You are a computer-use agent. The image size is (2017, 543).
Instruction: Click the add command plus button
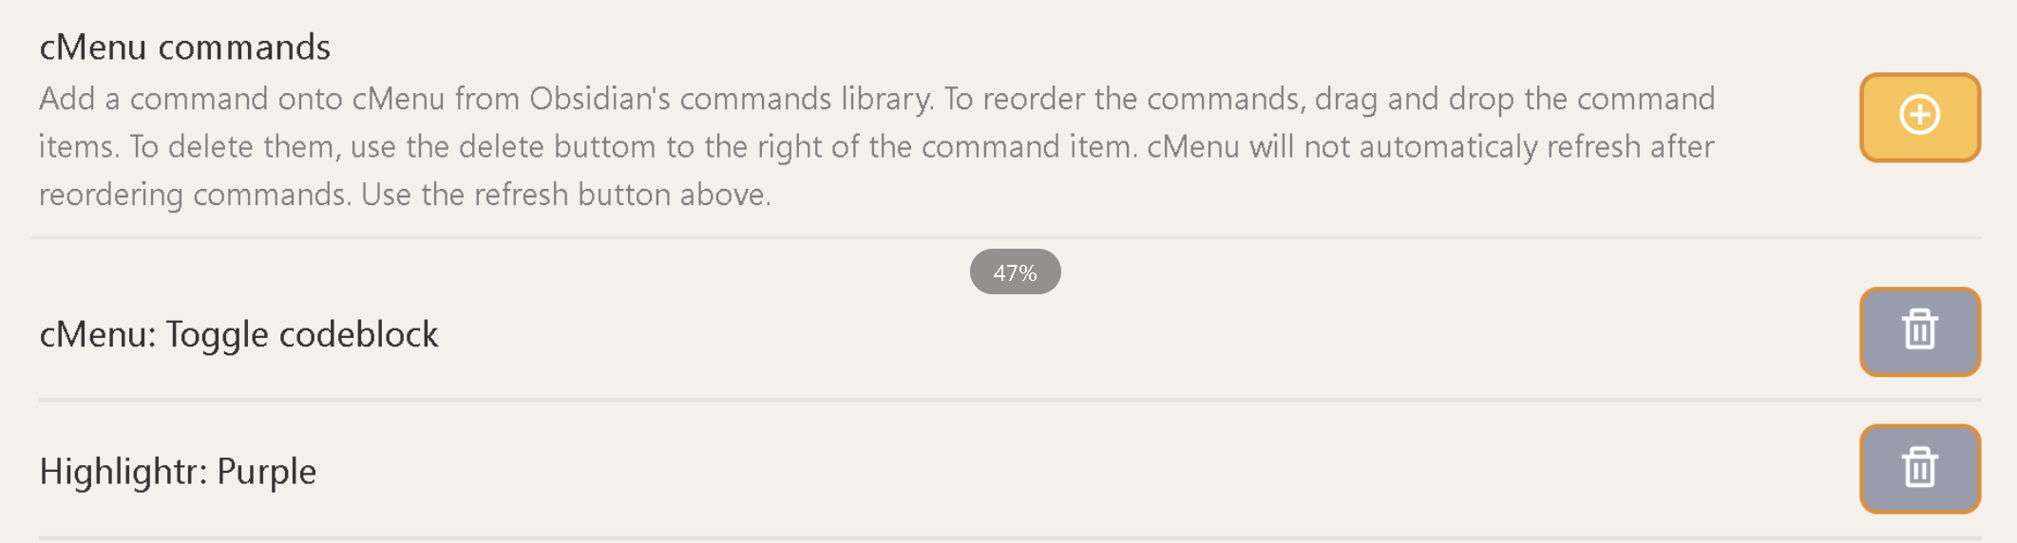tap(1919, 117)
